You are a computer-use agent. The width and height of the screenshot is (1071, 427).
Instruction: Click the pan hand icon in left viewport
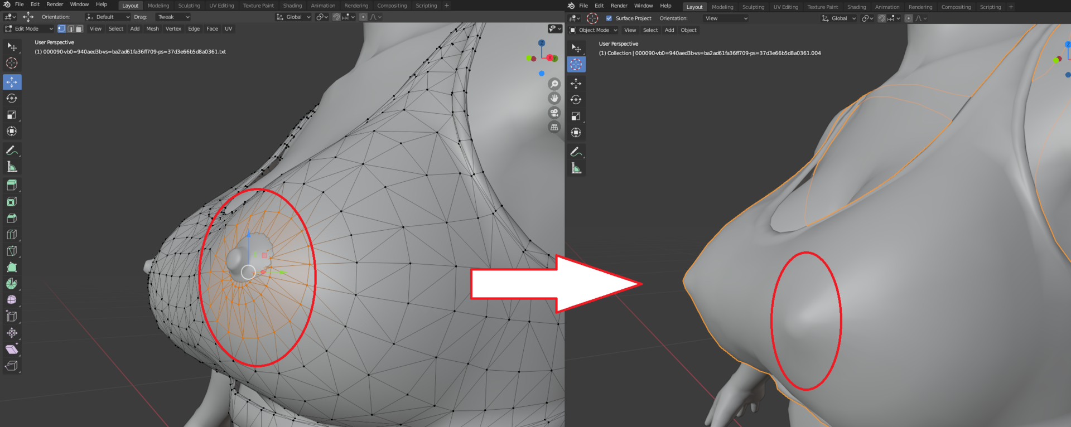click(x=554, y=99)
